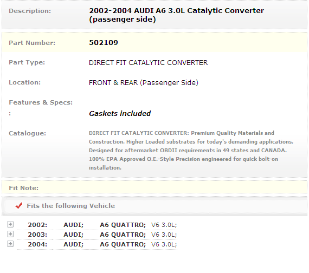This screenshot has width=309, height=273.
Task: Open A6 QUATTRO in the 2002 row
Action: click(x=123, y=225)
